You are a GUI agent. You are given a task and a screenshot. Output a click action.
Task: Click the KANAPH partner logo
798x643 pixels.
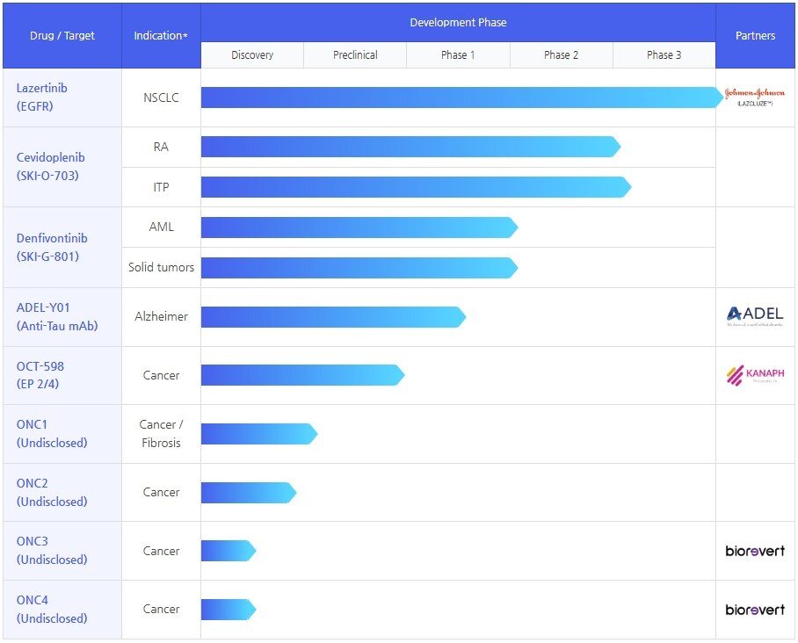click(755, 375)
